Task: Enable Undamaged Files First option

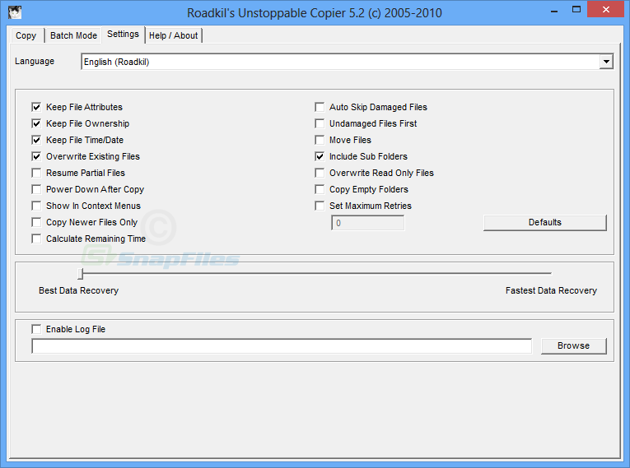Action: click(x=320, y=123)
